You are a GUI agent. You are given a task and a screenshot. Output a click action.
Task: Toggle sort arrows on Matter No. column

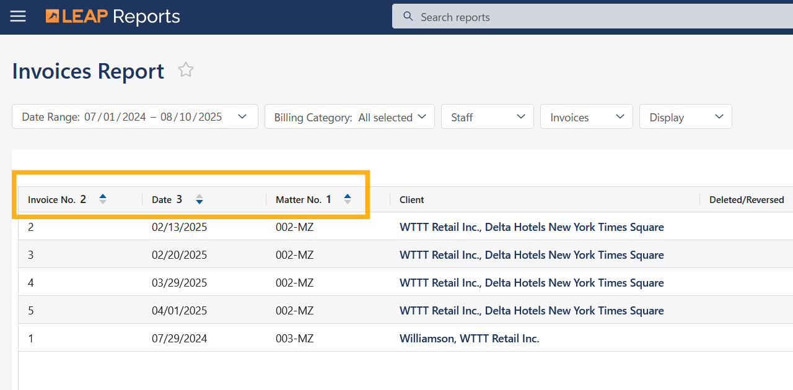click(x=348, y=199)
